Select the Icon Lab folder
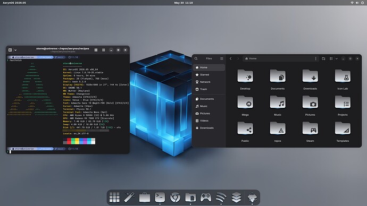The height and width of the screenshot is (206, 367). click(x=343, y=76)
